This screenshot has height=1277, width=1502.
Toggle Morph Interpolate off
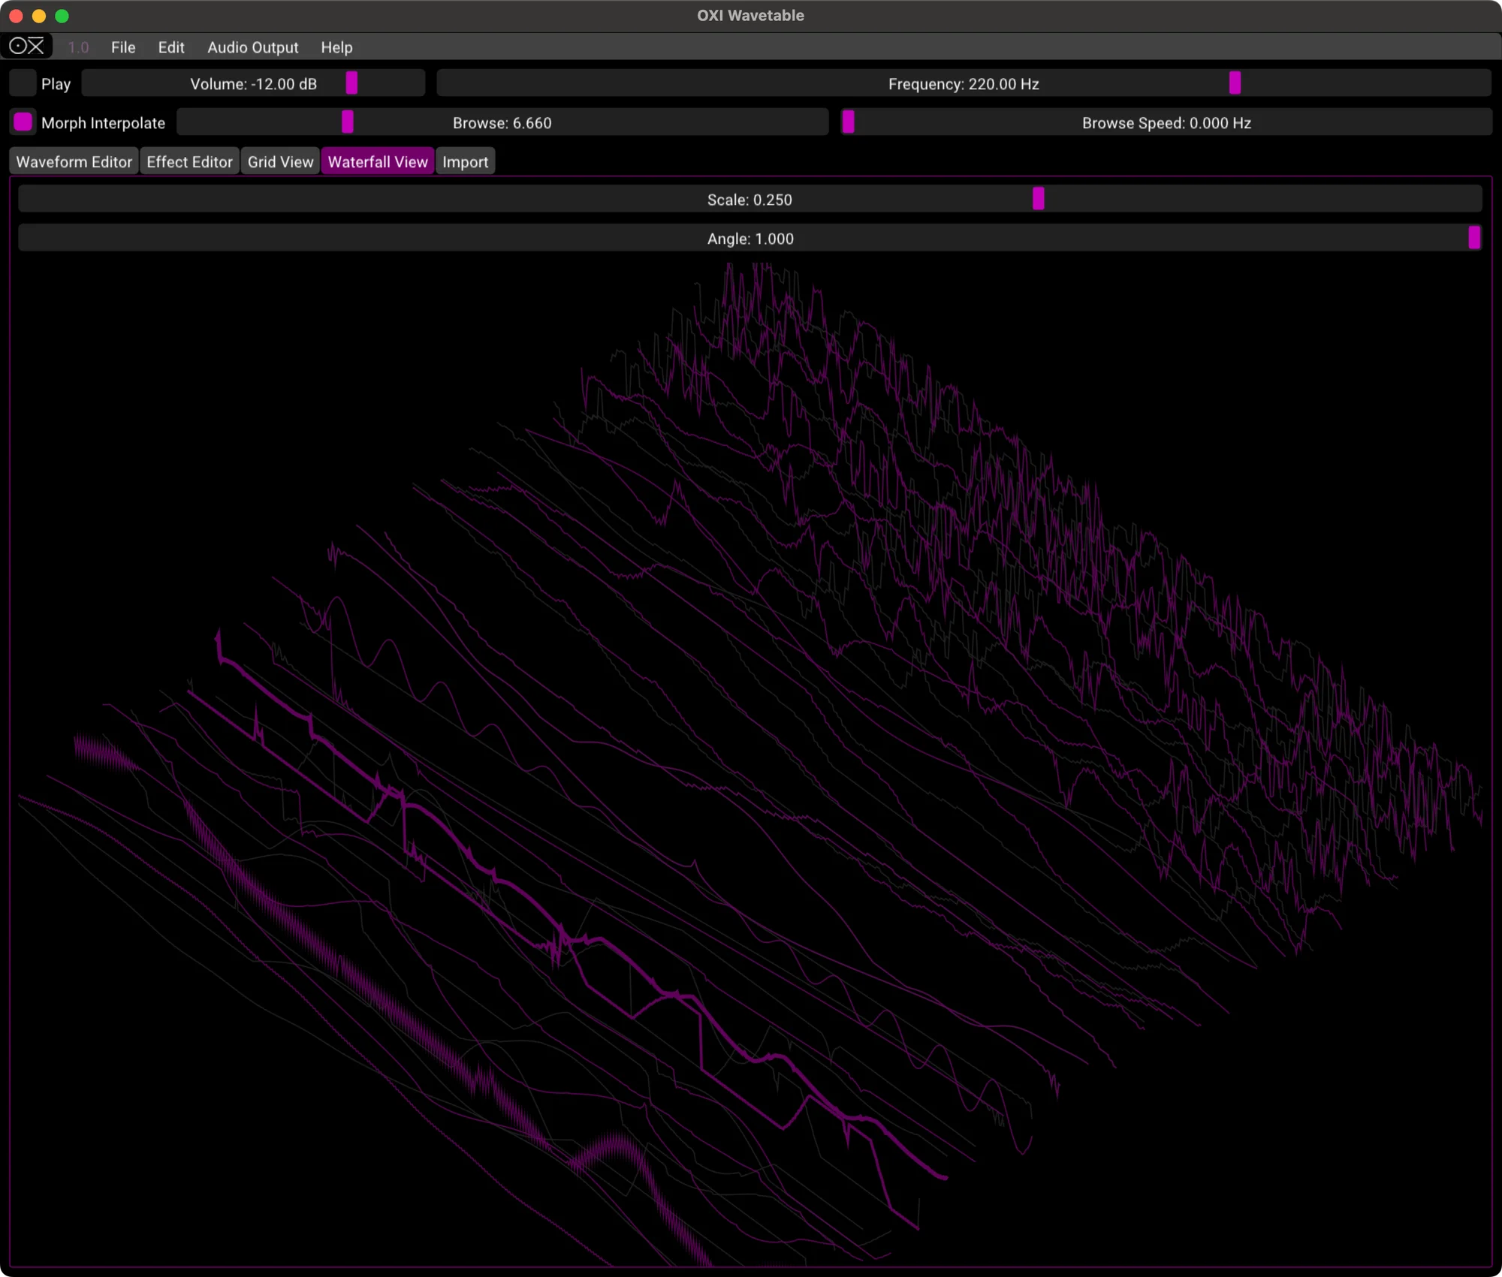23,122
